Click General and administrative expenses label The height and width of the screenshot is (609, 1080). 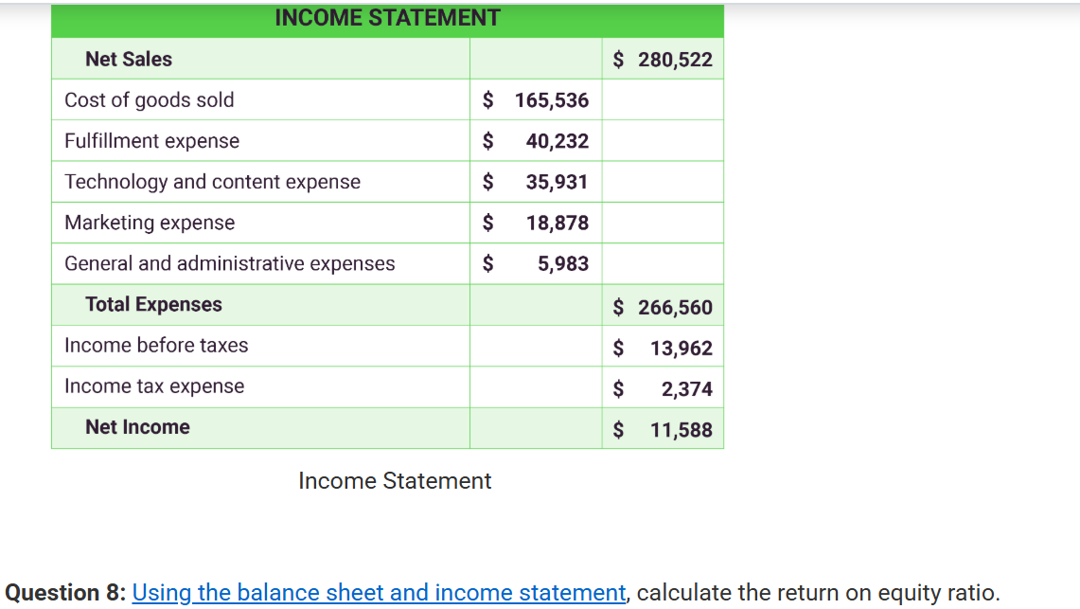click(x=230, y=264)
